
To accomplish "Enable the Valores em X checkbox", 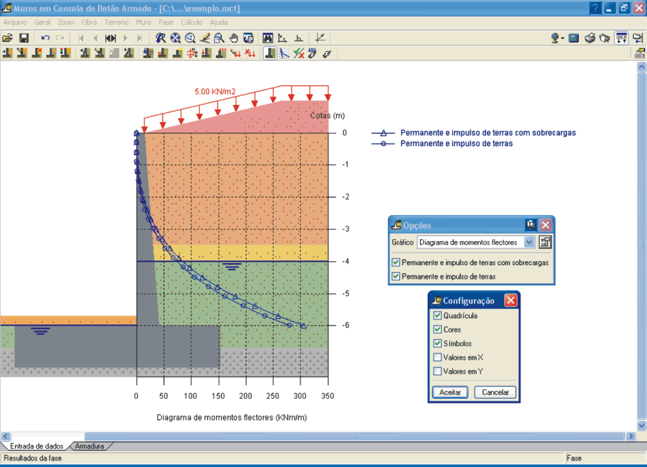I will (x=438, y=357).
